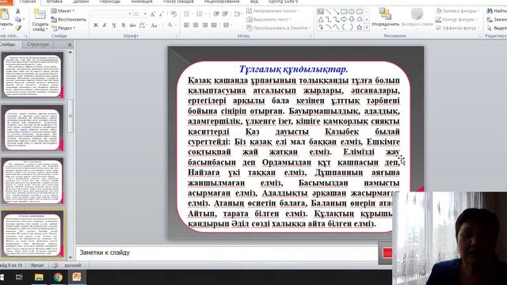Click Эффекты фигур button
This screenshot has height=285, width=507.
point(456,28)
